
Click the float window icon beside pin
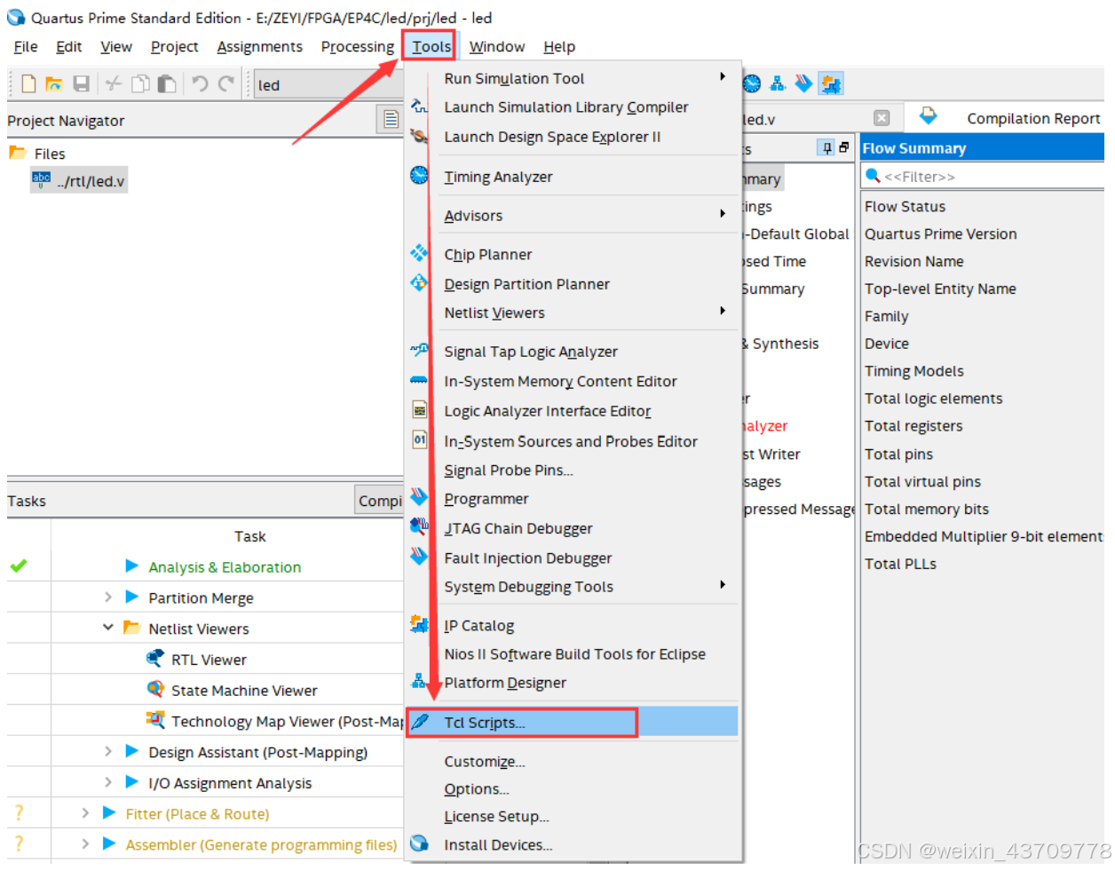point(843,148)
